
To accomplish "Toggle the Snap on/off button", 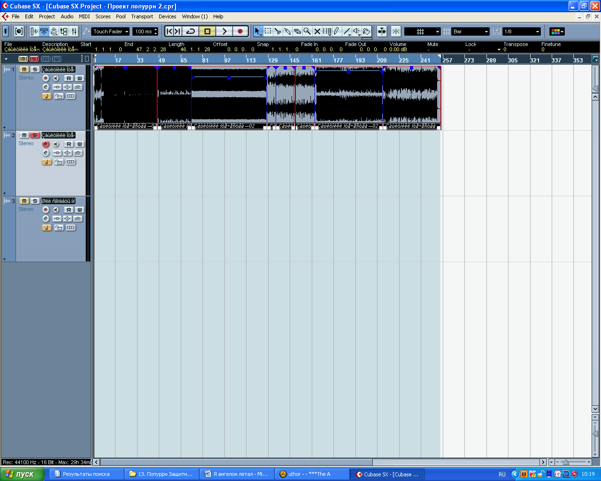I will [x=396, y=31].
